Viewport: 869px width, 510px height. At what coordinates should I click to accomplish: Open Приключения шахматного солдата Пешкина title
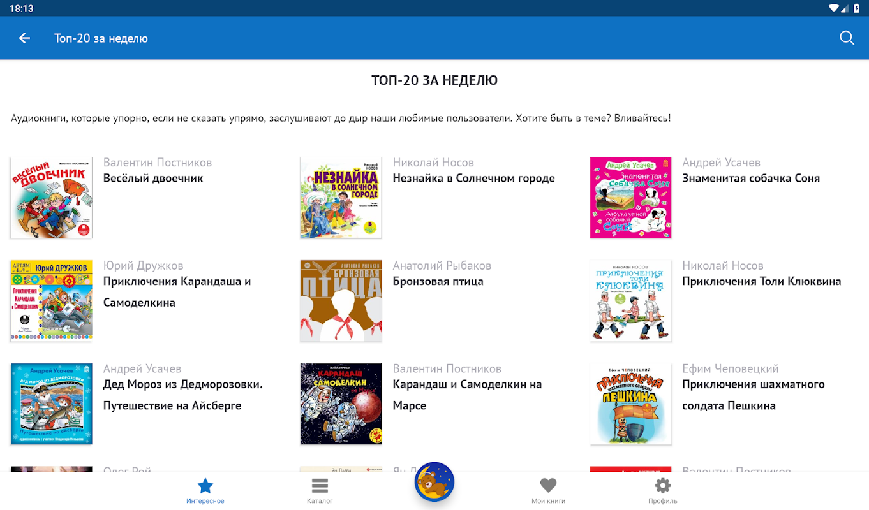pos(754,395)
